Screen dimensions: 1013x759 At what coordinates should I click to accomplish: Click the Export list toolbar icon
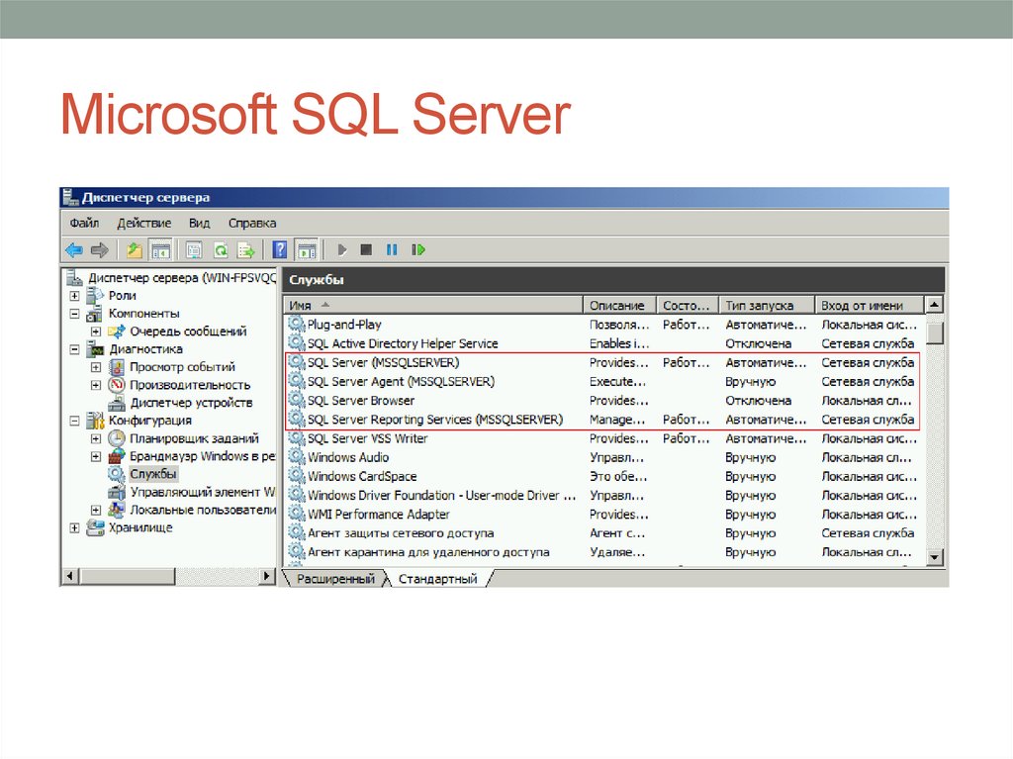coord(245,250)
